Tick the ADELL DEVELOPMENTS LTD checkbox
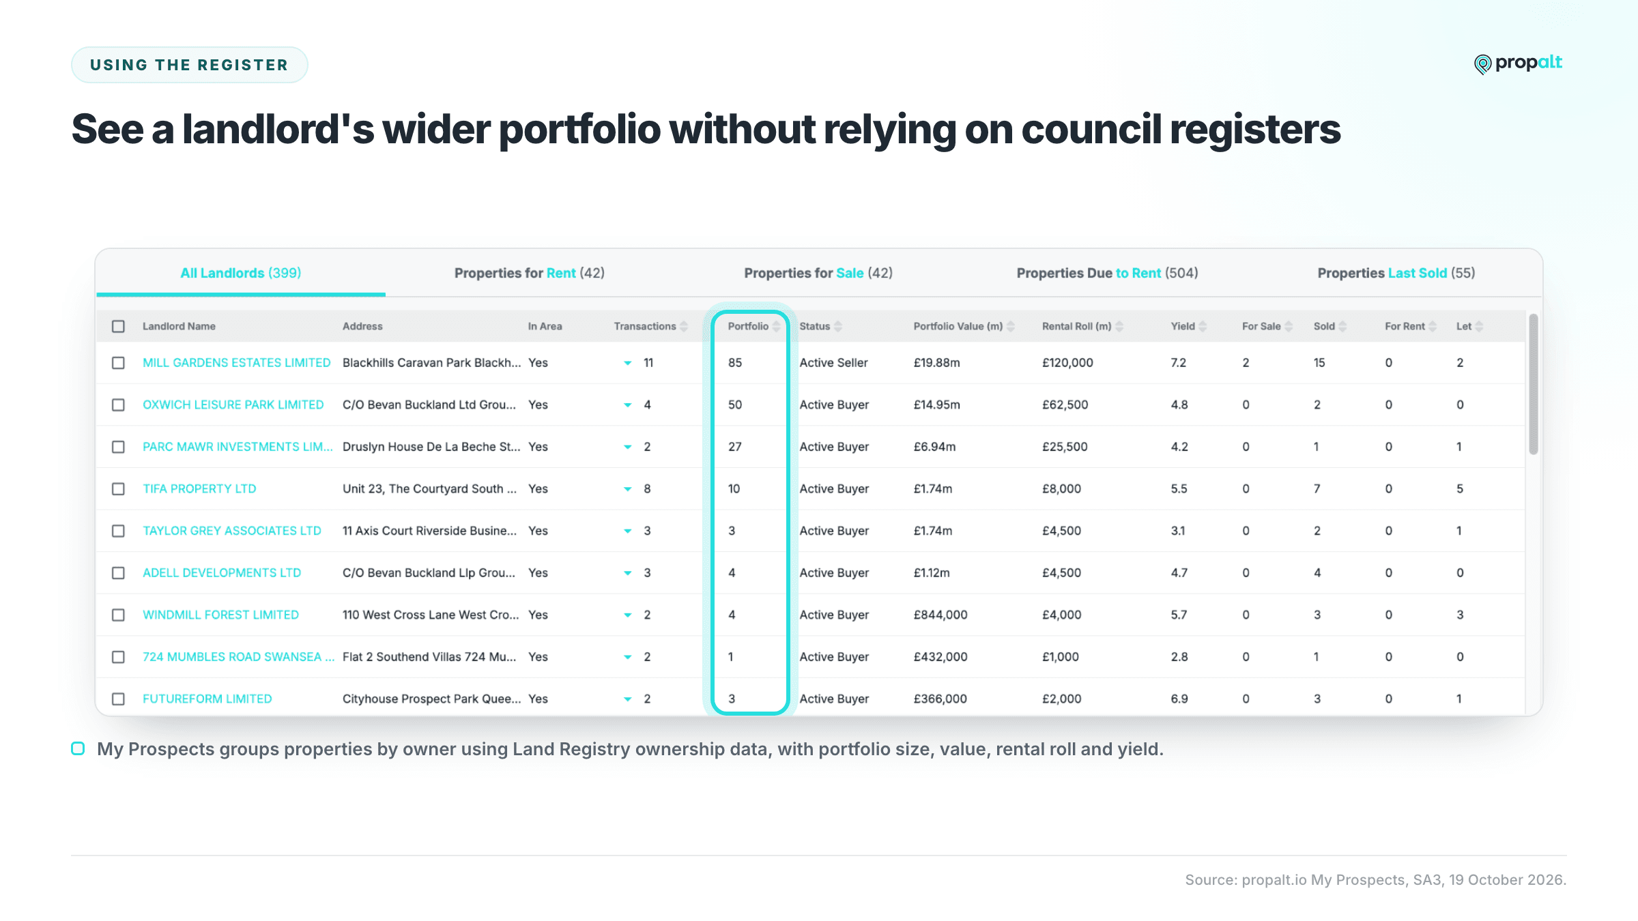 coord(119,573)
